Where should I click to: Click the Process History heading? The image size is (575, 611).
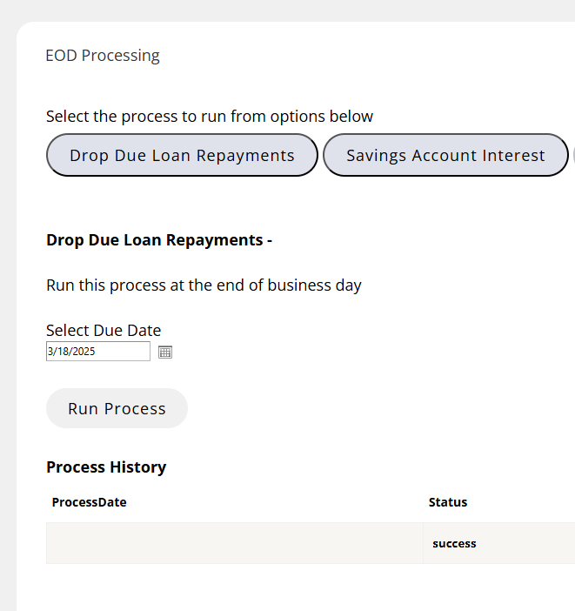106,467
